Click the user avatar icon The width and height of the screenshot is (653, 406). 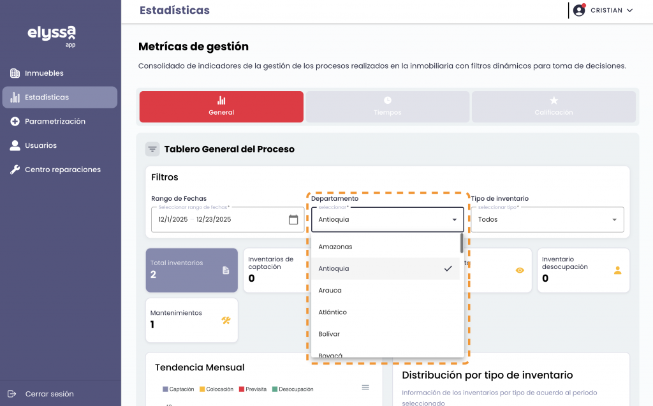[x=579, y=10]
